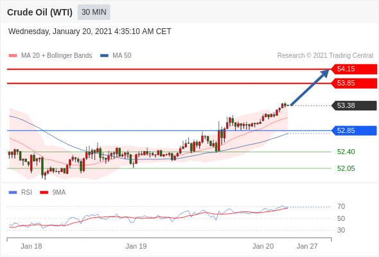Click the 30 MIN timeframe button

94,12
